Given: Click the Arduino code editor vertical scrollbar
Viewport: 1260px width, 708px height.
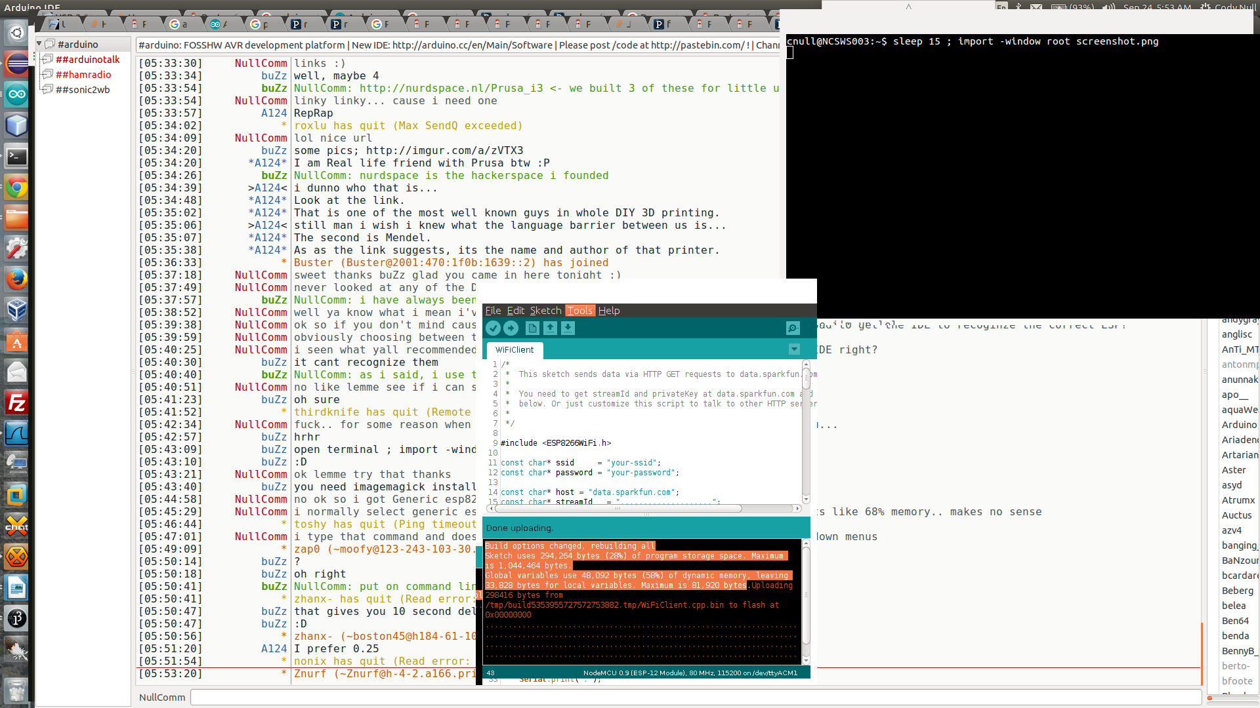Looking at the screenshot, I should [x=806, y=431].
